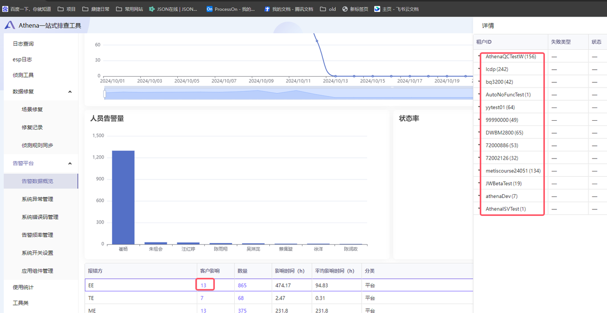Open the 腾讯文档 bookmark icon
The image size is (607, 313).
267,9
